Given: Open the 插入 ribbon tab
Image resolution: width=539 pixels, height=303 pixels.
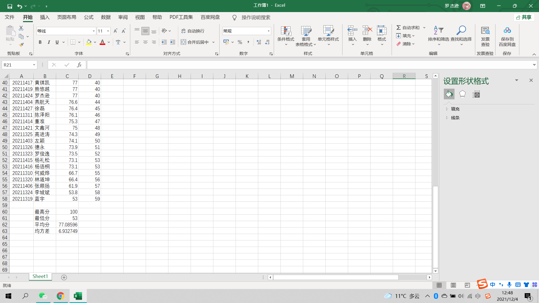Looking at the screenshot, I should pyautogui.click(x=45, y=17).
